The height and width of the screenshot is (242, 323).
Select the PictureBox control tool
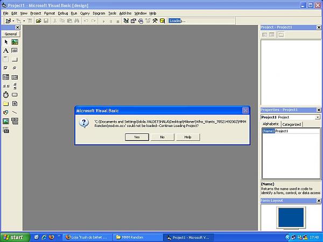tap(15, 42)
